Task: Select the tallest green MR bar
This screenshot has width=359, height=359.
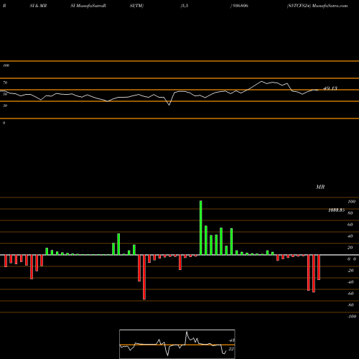Action: coord(200,228)
